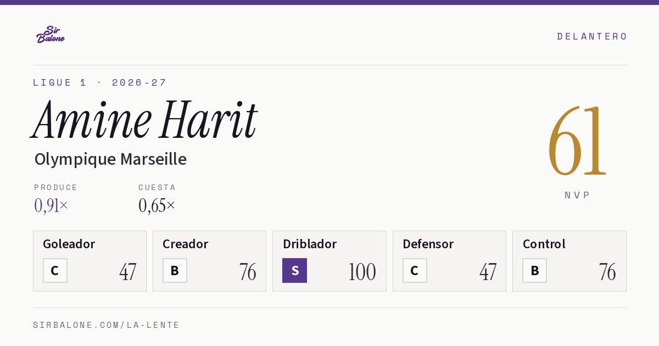
Task: Click the purple S badge in Driblador
Action: [x=294, y=271]
